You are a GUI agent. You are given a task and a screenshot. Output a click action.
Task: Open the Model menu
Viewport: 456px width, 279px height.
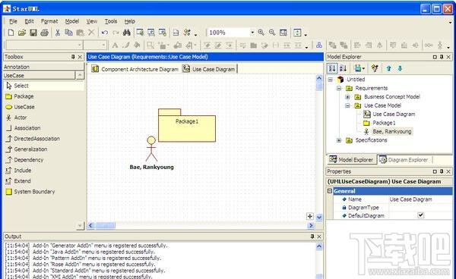[72, 21]
